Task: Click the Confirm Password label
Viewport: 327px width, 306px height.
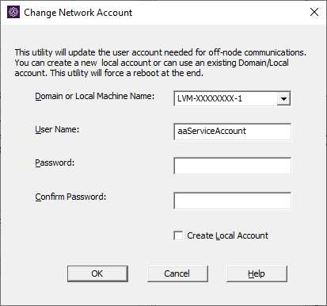Action: coord(70,197)
